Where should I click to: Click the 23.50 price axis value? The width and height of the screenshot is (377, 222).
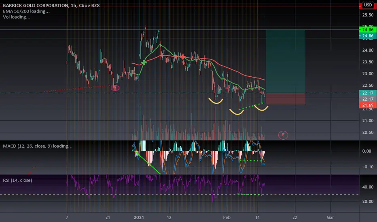(x=368, y=62)
